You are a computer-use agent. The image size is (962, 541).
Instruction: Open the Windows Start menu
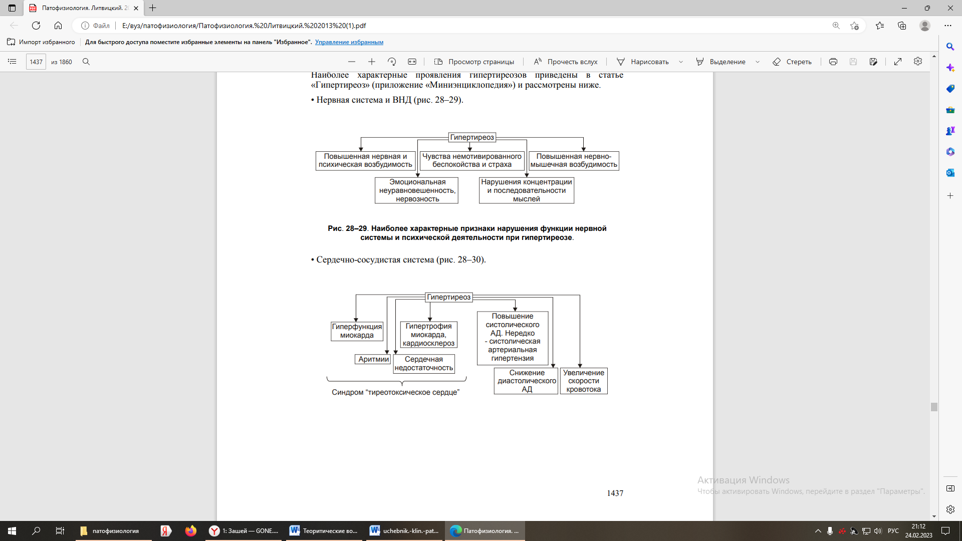click(12, 531)
